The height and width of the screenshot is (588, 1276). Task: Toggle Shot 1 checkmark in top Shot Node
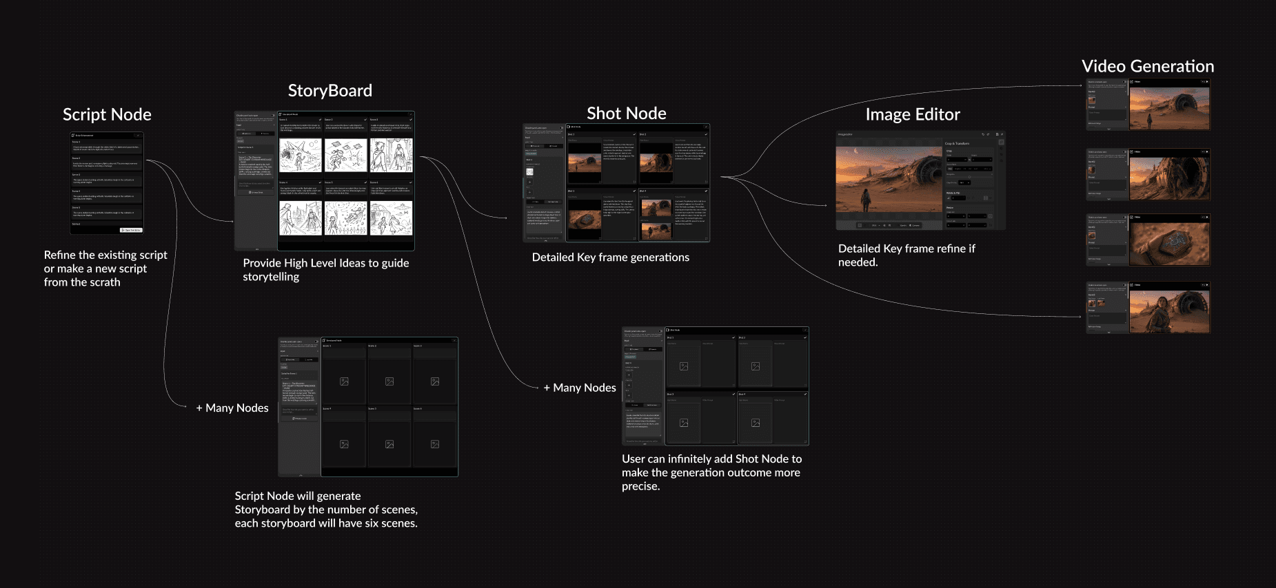[634, 134]
